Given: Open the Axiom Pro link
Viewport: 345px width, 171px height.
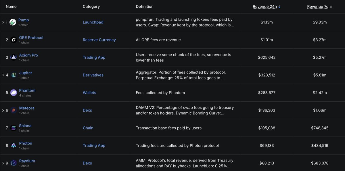Looking at the screenshot, I should click(28, 55).
